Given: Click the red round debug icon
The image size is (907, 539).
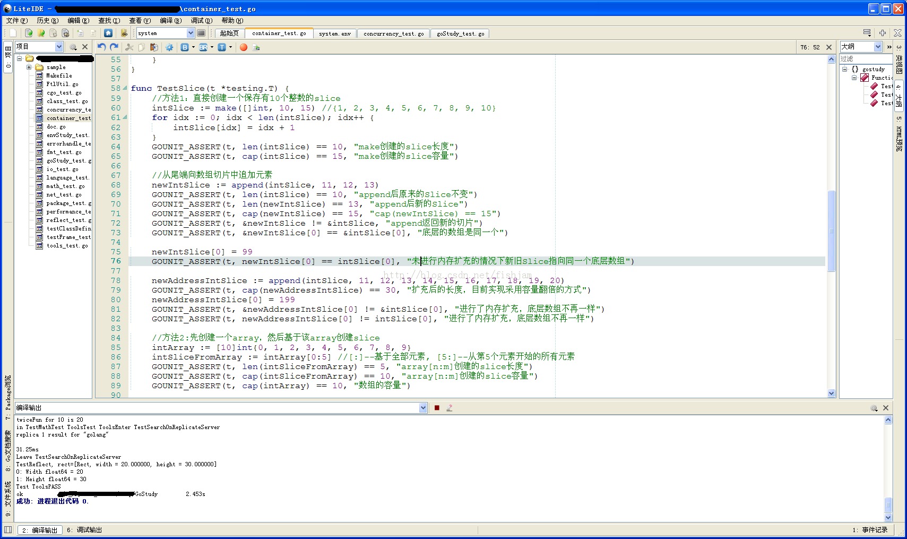Looking at the screenshot, I should tap(244, 47).
